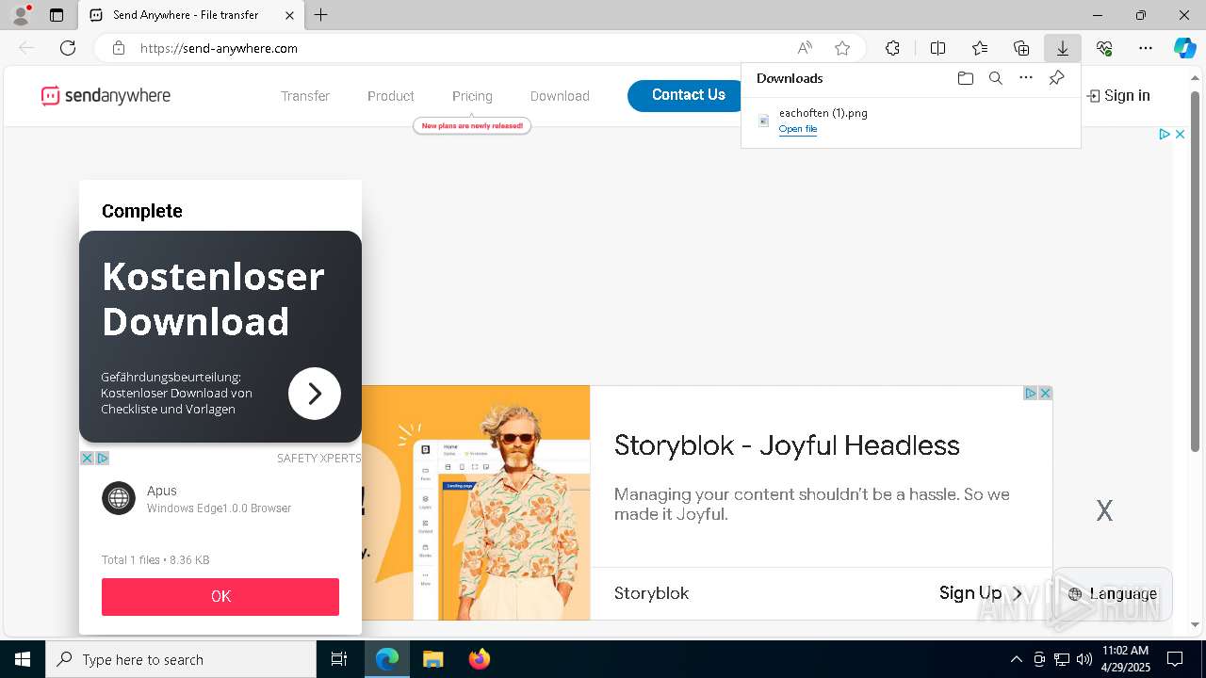Click the Storyblok Sign Up button
Screen dimensions: 1206x678
point(981,593)
